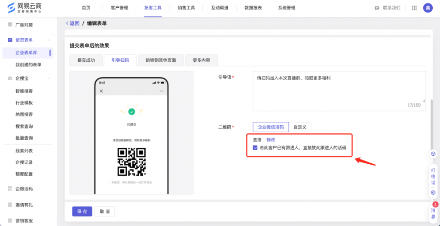440x226 pixels.
Task: Click the 17/150 character counter
Action: pyautogui.click(x=414, y=105)
